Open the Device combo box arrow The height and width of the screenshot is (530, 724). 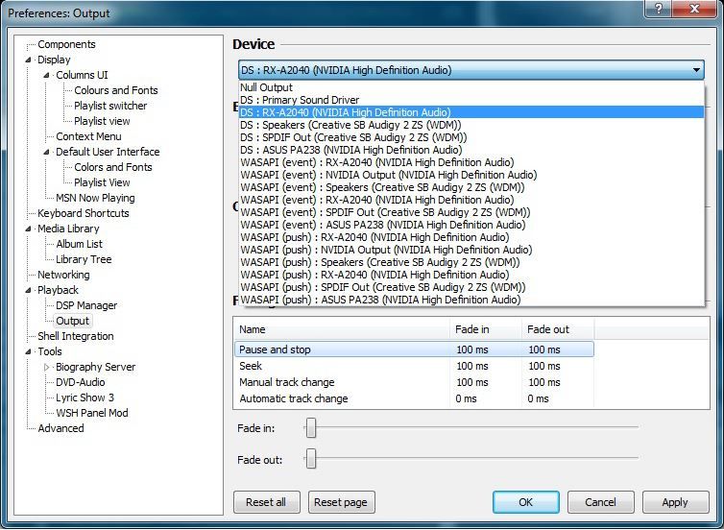click(696, 70)
